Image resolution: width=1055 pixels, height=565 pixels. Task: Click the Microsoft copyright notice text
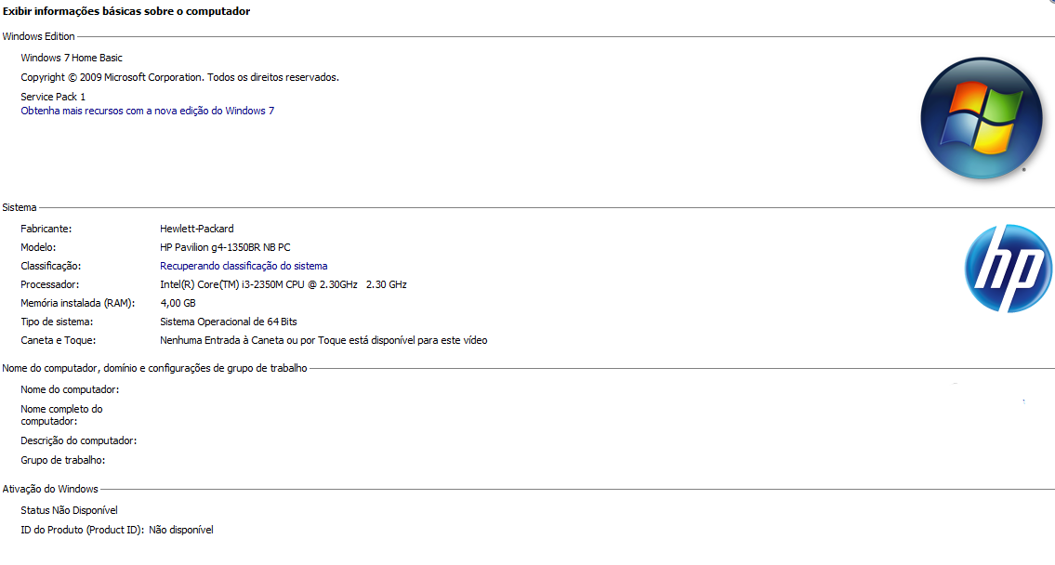pos(179,77)
